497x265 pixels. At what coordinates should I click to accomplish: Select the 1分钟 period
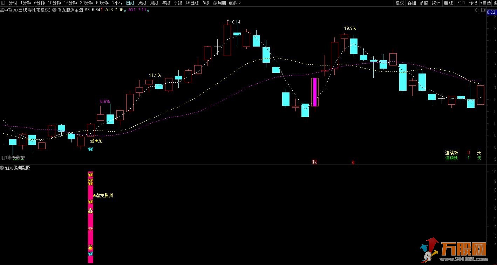(26, 3)
